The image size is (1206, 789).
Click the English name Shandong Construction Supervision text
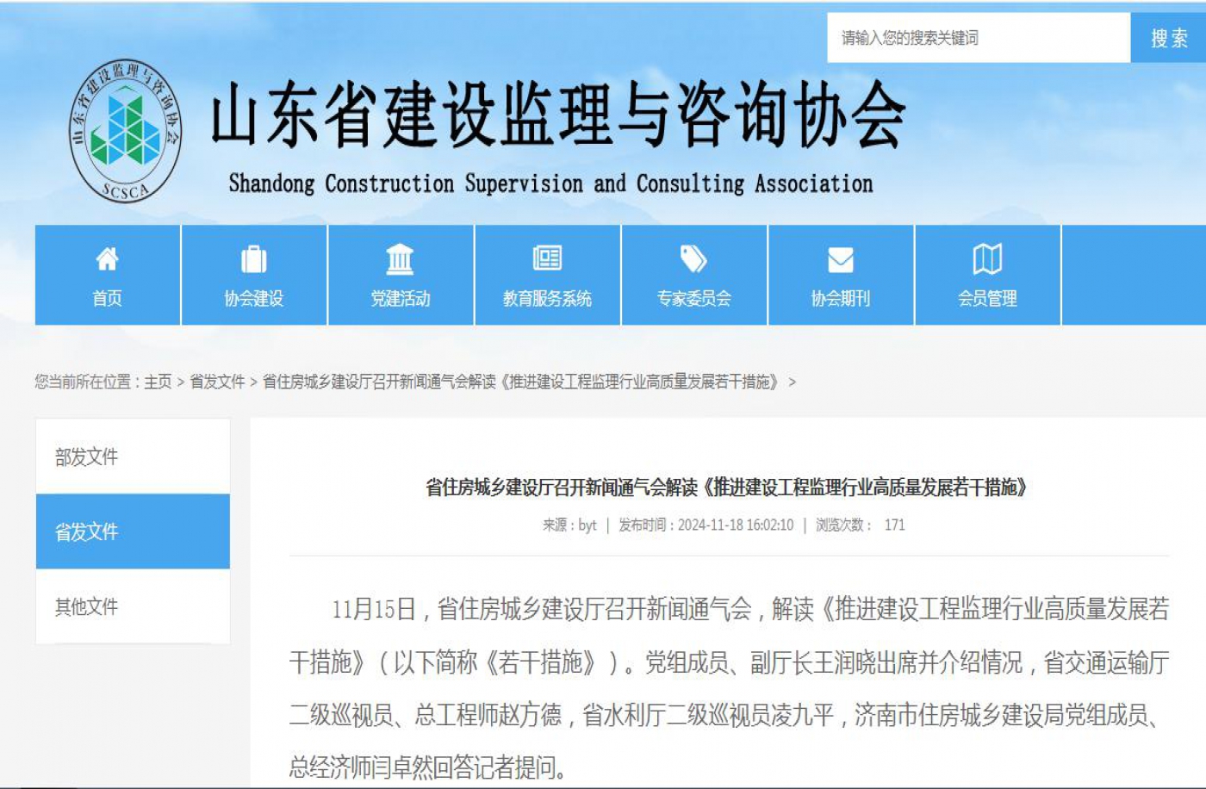[550, 183]
